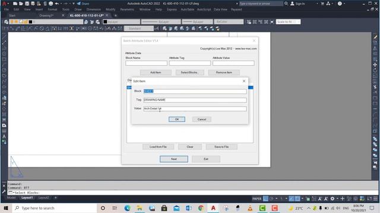The width and height of the screenshot is (380, 213).
Task: Open the status bar customization menu icon
Action: pos(375,199)
